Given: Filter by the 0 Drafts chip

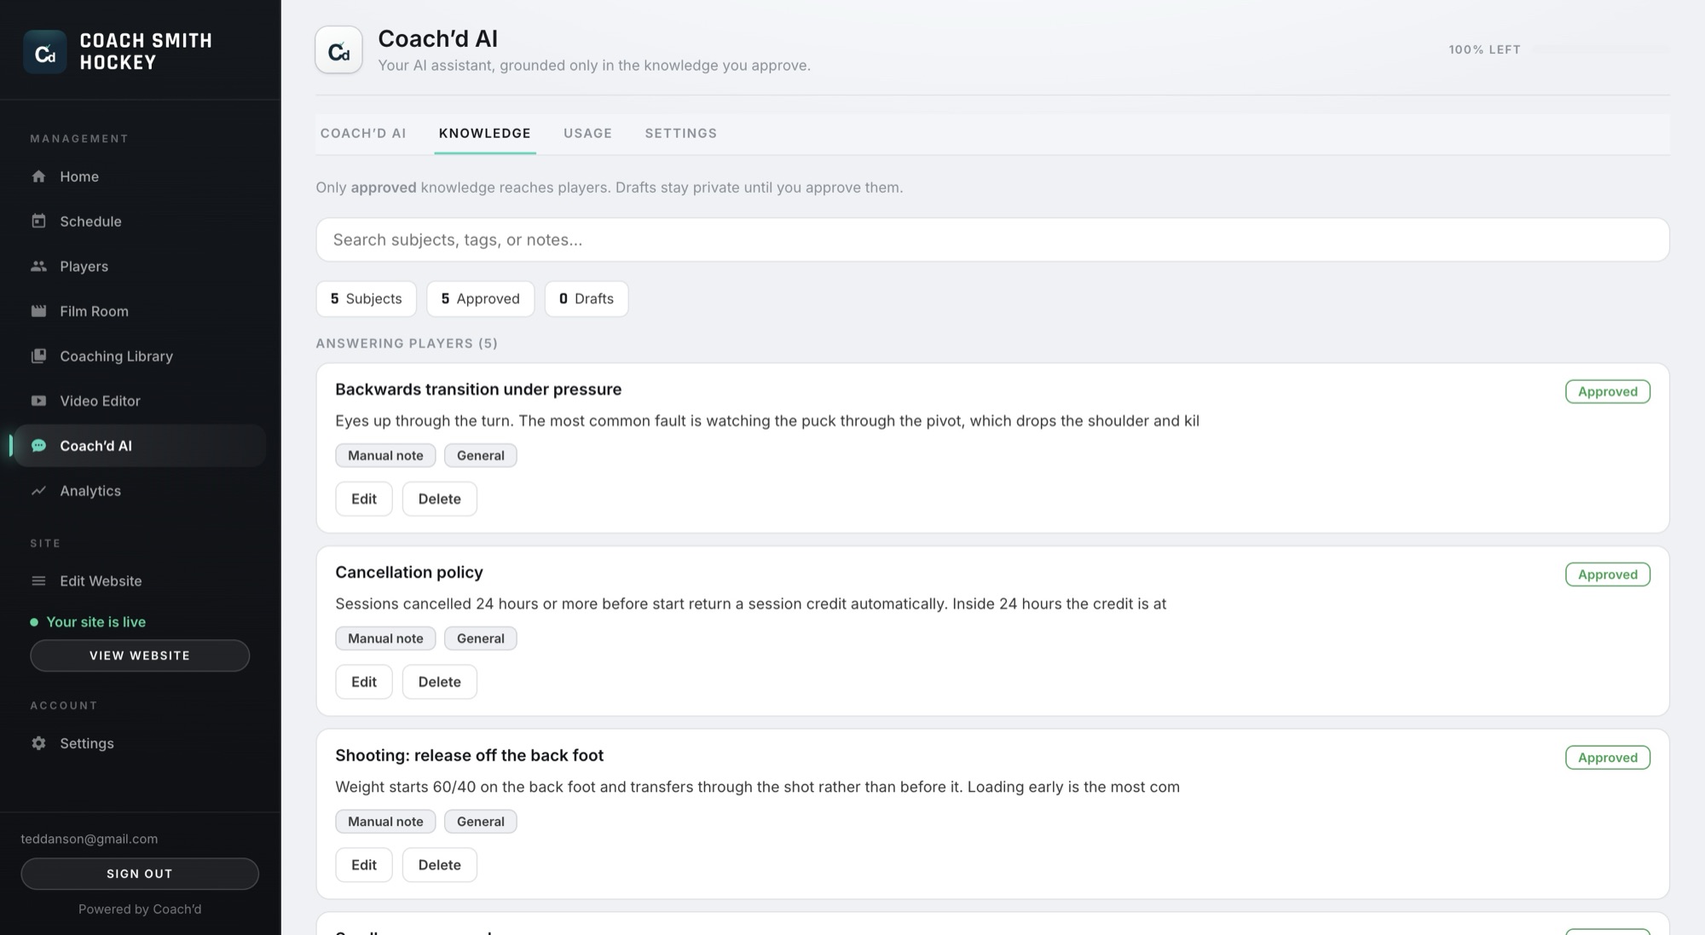Looking at the screenshot, I should pos(587,299).
